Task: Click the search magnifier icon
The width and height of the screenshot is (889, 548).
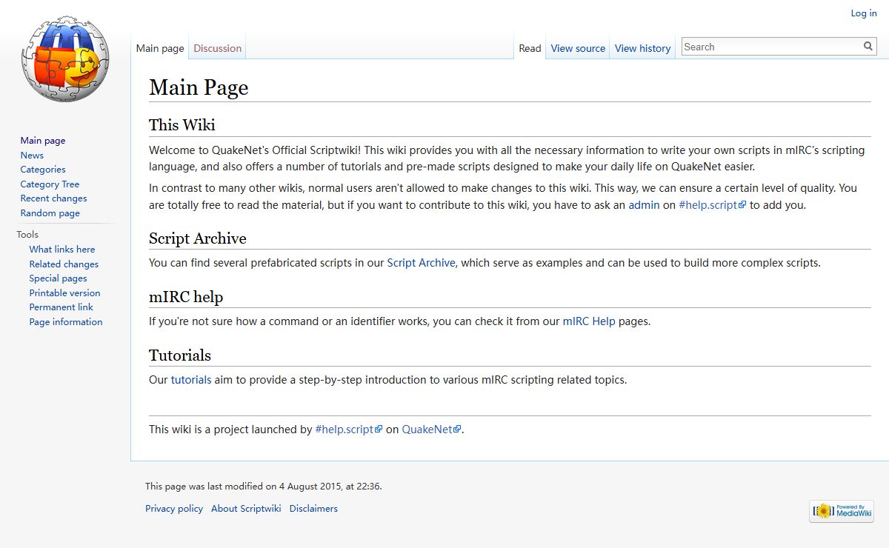Action: click(868, 47)
